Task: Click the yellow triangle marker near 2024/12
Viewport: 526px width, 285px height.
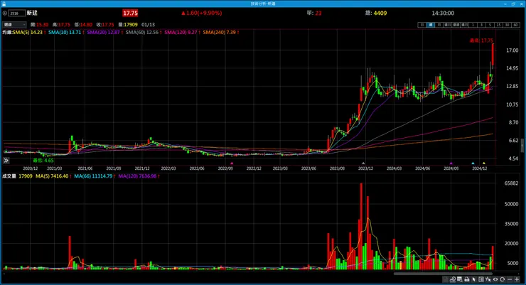Action: tap(484, 163)
